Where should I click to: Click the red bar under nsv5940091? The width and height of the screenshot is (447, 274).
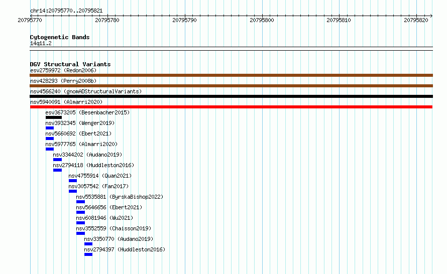231,107
